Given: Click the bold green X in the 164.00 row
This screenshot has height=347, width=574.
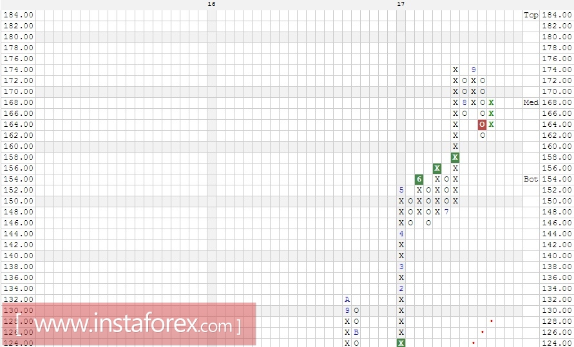Looking at the screenshot, I should pos(492,124).
